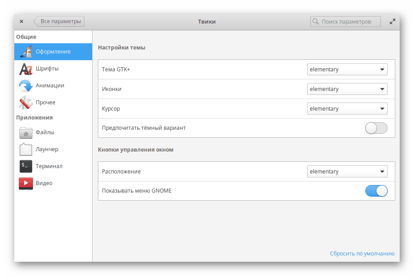
Task: Enable the Предпочитать тёмный вариант switch
Action: (376, 128)
